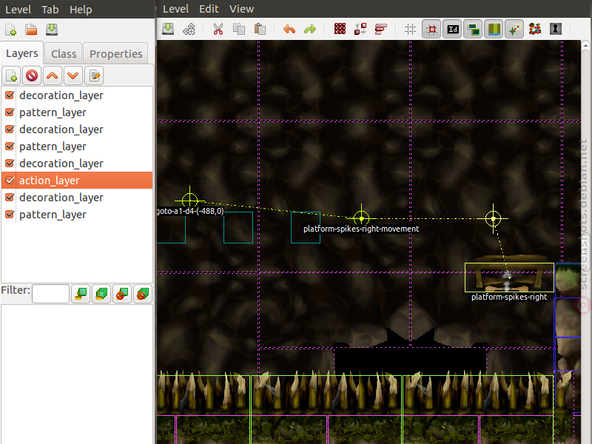Screen dimensions: 592x444
Task: Move the selected layer up
Action: (52, 76)
